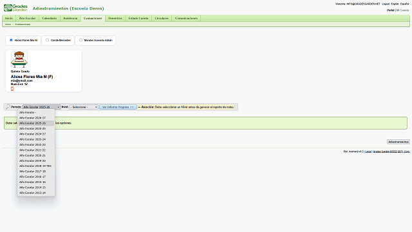Open the Legal footer link
412x232 pixels.
(x=368, y=151)
